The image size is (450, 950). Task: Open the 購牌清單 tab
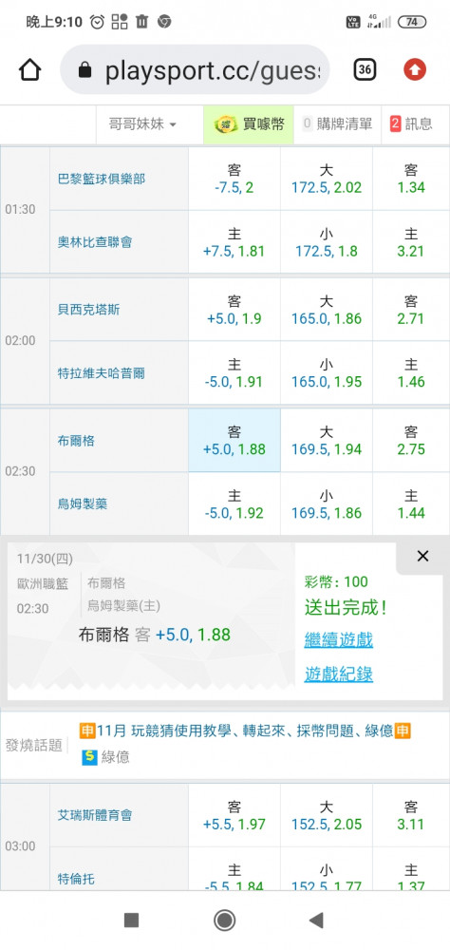[x=337, y=124]
